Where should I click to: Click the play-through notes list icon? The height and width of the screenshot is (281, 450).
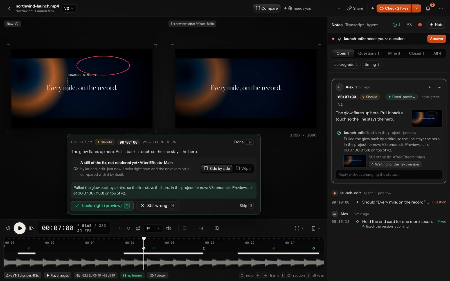click(x=409, y=25)
